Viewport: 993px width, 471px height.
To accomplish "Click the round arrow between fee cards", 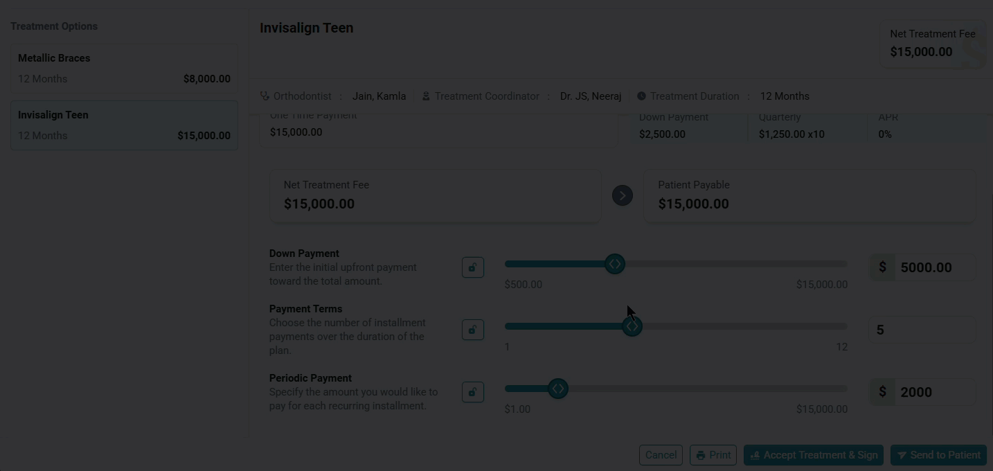I will (623, 196).
